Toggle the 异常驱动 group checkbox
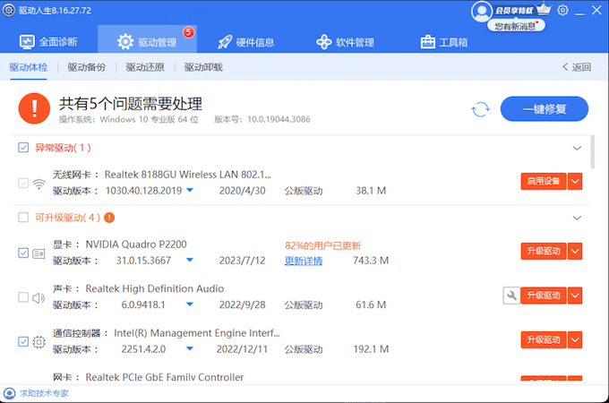The image size is (609, 403). (23, 148)
